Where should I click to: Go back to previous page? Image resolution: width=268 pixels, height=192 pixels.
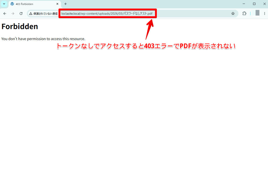(x=5, y=14)
